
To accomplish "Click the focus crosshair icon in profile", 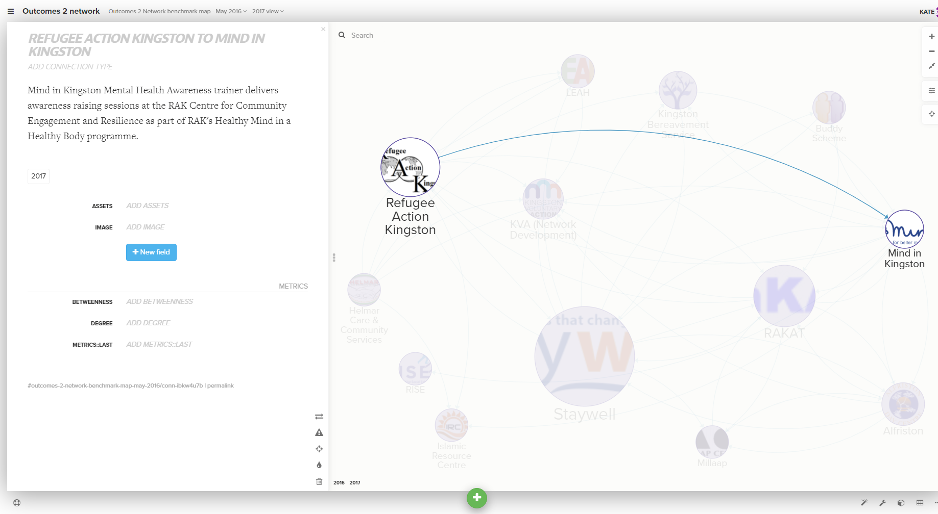I will click(x=319, y=449).
